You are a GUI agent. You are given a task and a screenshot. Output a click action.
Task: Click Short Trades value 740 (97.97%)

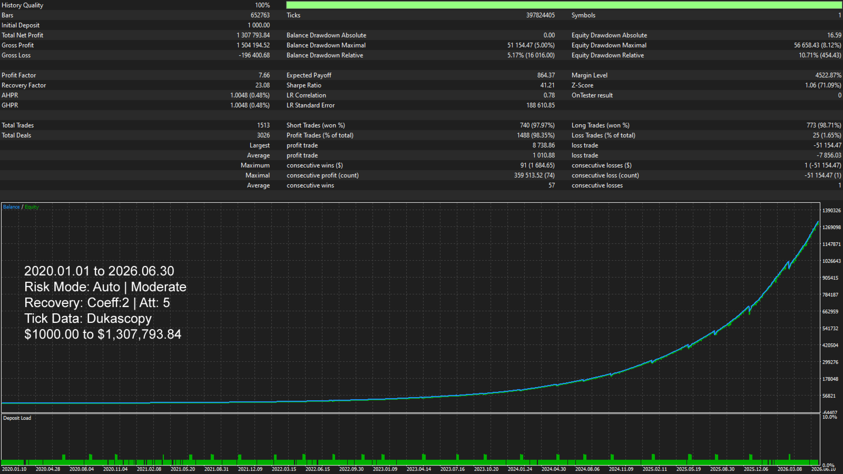(x=537, y=125)
